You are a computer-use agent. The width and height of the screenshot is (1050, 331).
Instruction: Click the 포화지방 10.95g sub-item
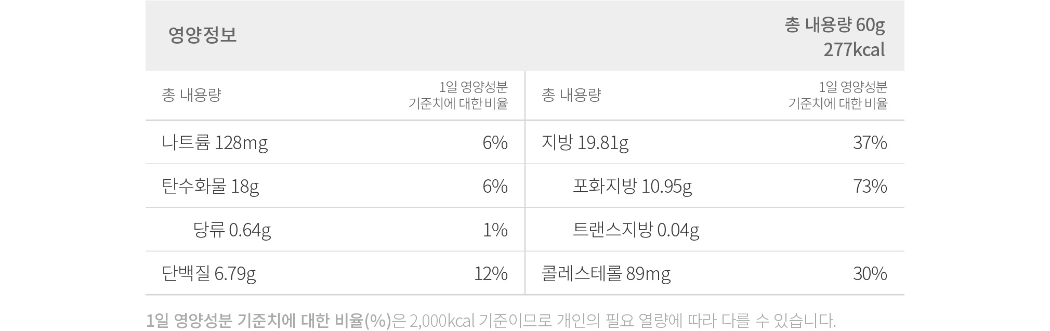click(x=632, y=187)
